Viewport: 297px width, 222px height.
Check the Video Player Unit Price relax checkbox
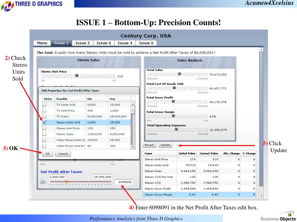(x=44, y=146)
